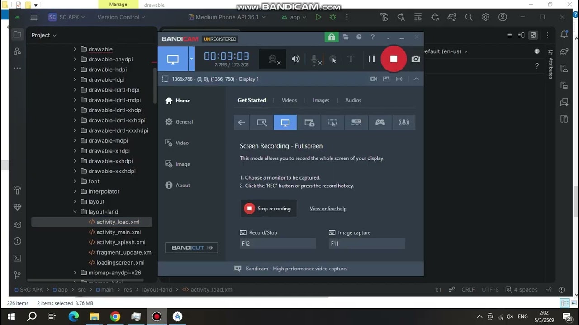
Task: Open the Home section in Bandicam
Action: coord(178,101)
